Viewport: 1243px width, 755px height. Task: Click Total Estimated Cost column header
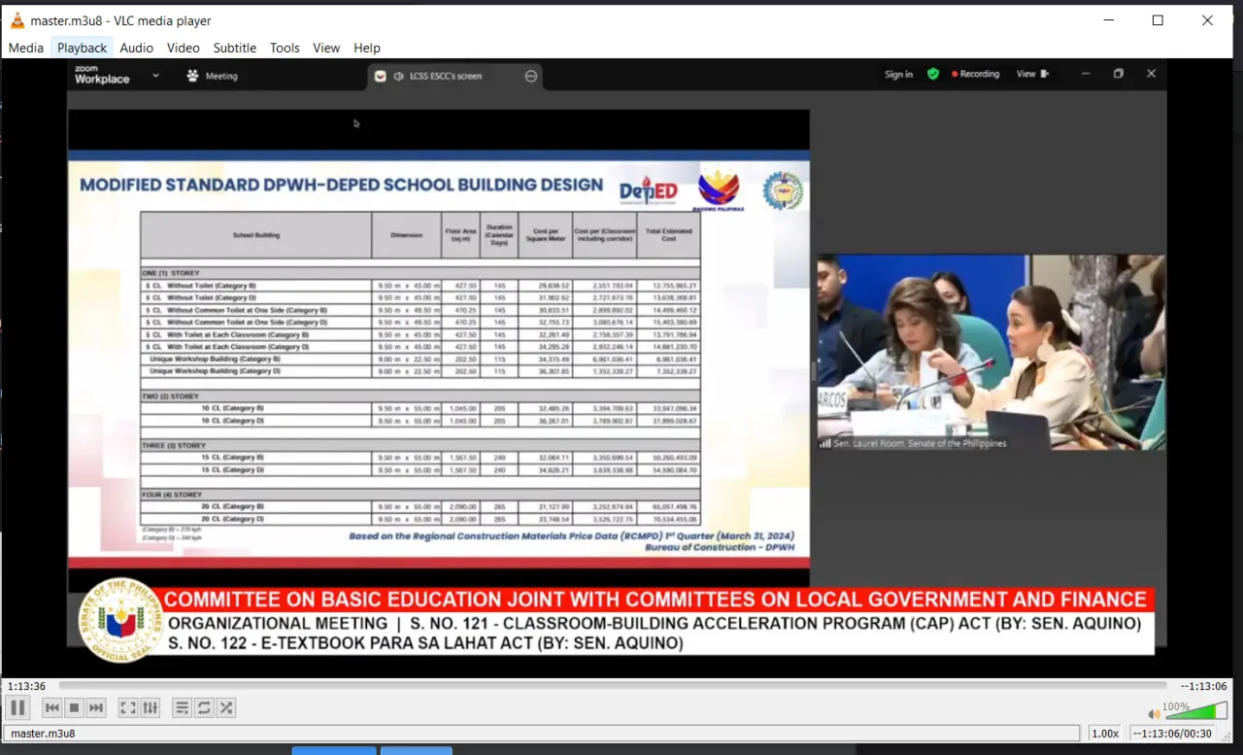(668, 234)
